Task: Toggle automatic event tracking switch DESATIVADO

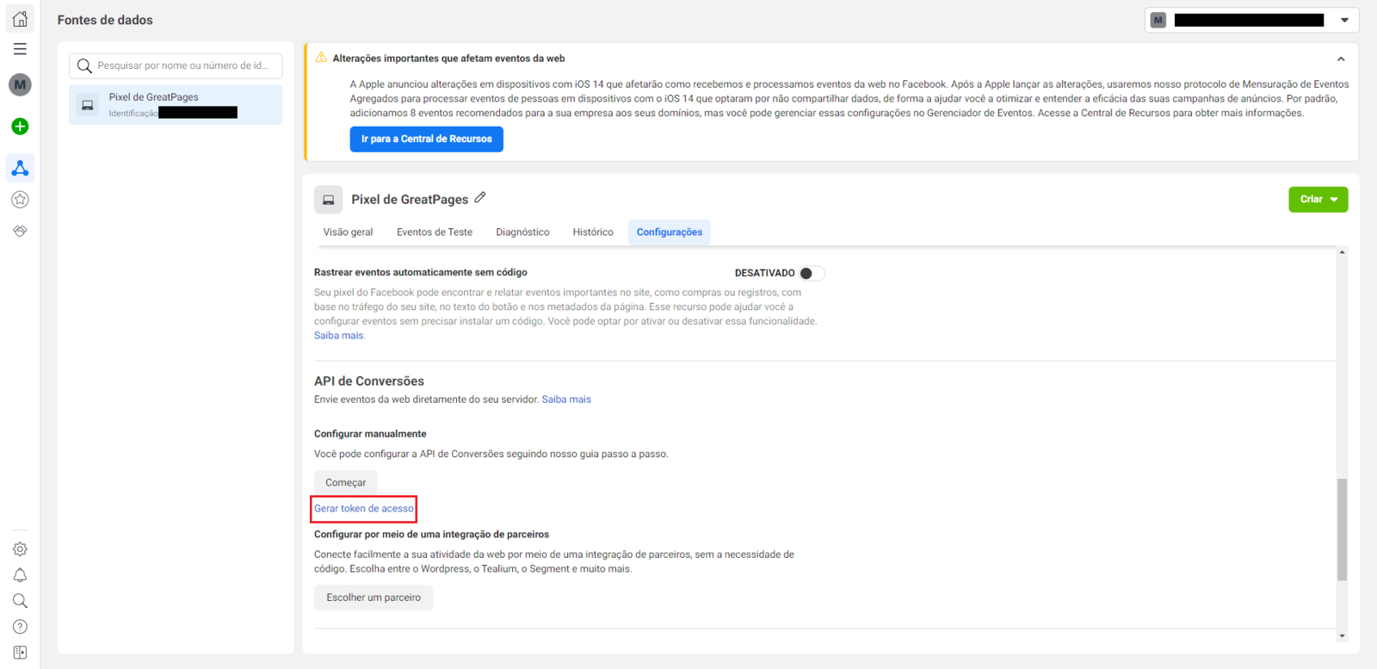Action: pos(812,273)
